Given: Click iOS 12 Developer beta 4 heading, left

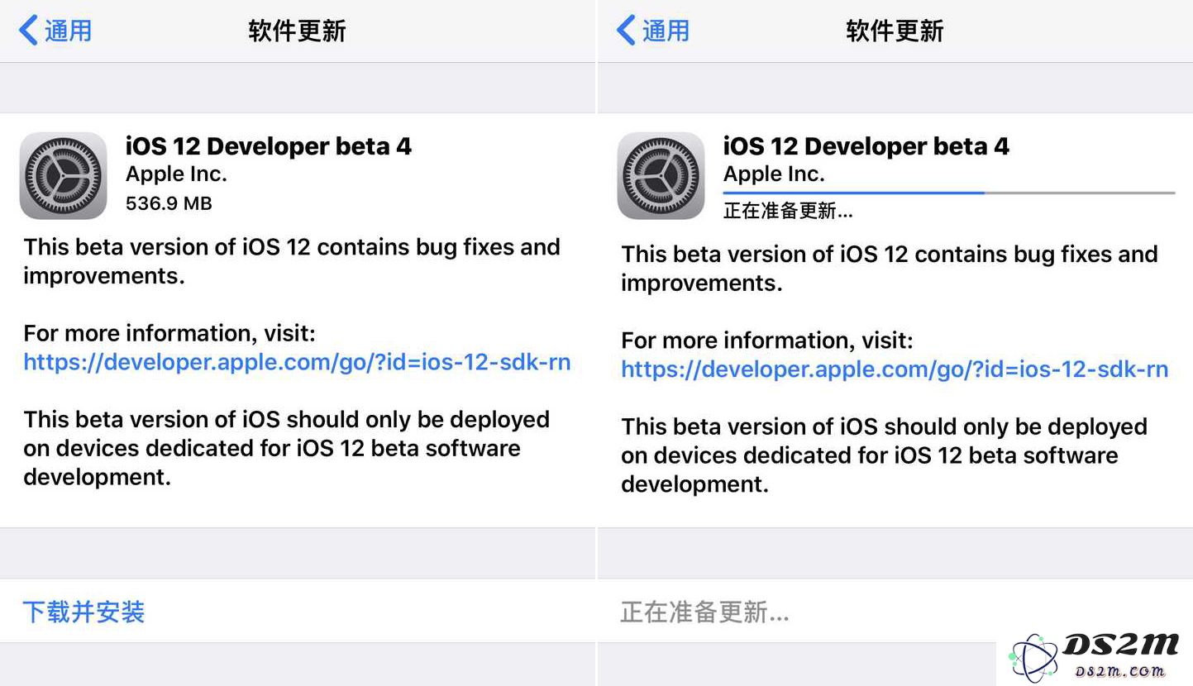Looking at the screenshot, I should (x=269, y=146).
